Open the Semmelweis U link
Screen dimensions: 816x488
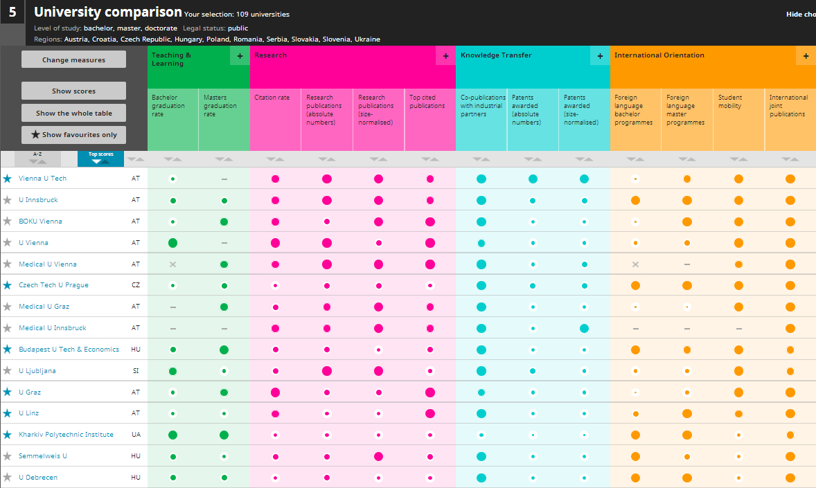(x=43, y=455)
